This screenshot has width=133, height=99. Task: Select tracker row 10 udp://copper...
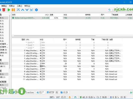67,77
